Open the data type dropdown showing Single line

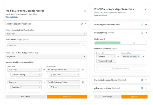click(x=46, y=56)
